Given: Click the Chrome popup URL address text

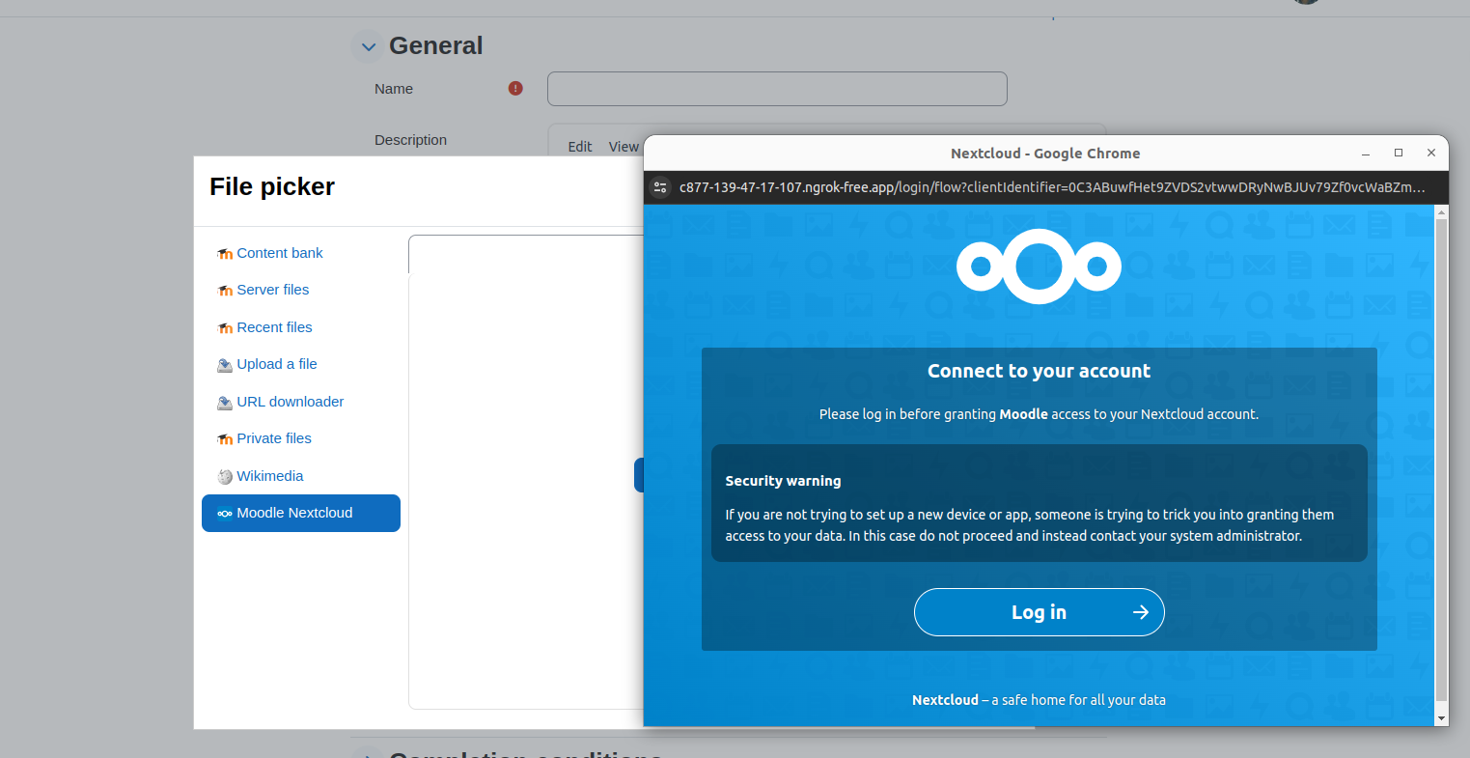Looking at the screenshot, I should point(1052,187).
